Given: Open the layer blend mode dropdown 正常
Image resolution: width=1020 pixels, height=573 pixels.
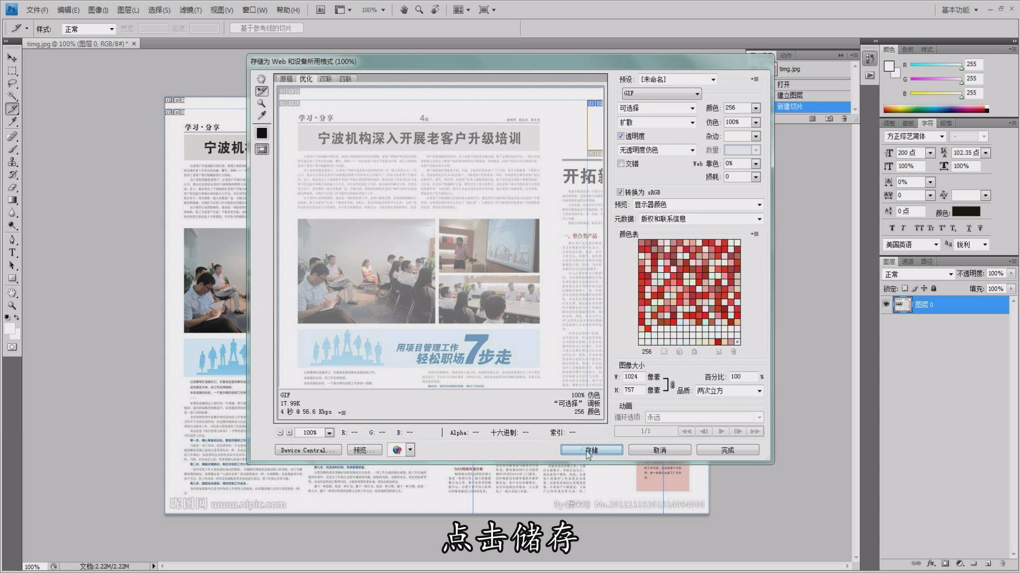Looking at the screenshot, I should click(918, 274).
